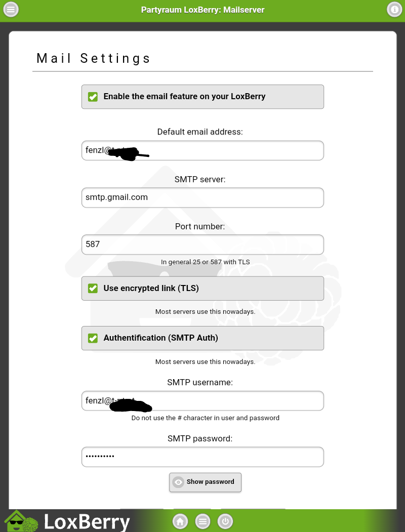The width and height of the screenshot is (405, 532).
Task: Open the footer menu list icon
Action: [x=203, y=521]
